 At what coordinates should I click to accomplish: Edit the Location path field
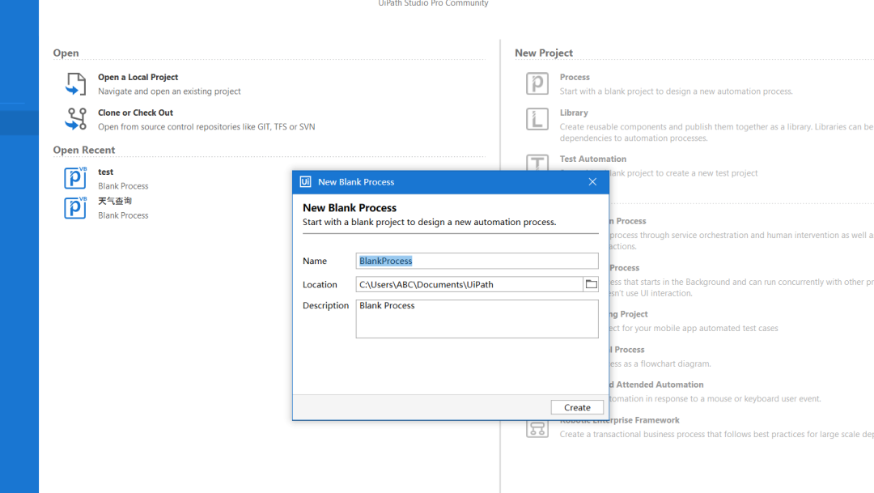coord(469,284)
